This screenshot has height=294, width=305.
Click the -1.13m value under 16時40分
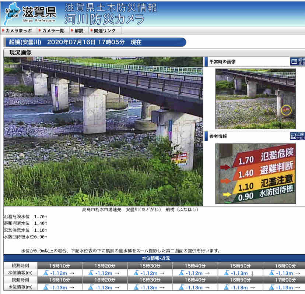click(x=194, y=287)
